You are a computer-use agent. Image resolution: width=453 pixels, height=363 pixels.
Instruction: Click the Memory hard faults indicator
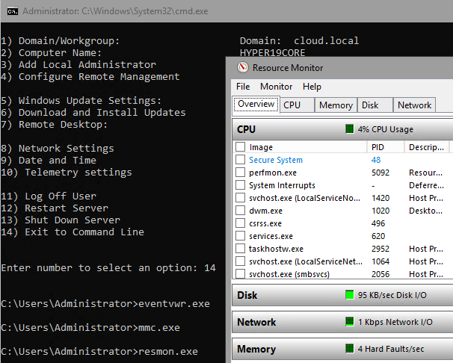pyautogui.click(x=350, y=349)
